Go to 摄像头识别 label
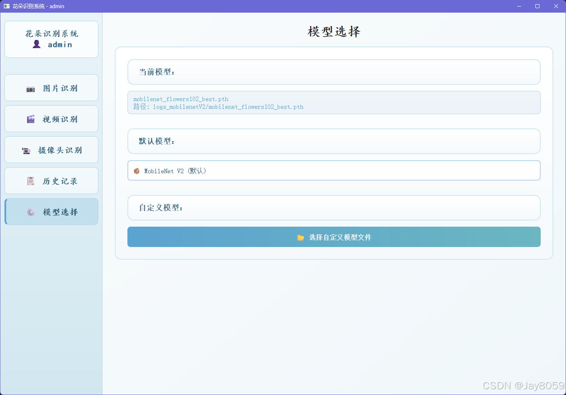Image resolution: width=566 pixels, height=395 pixels. (60, 150)
